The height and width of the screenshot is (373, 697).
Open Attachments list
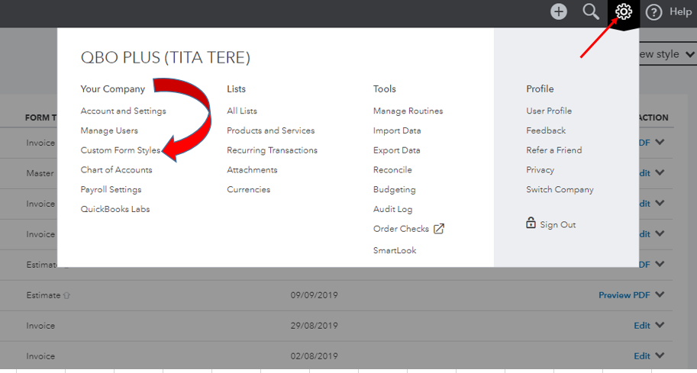click(252, 169)
